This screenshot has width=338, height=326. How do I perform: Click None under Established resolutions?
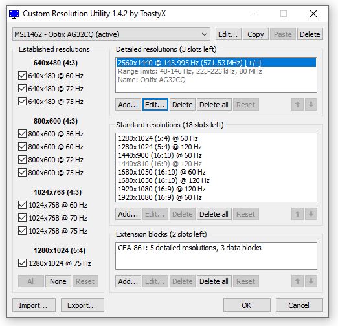[58, 281]
